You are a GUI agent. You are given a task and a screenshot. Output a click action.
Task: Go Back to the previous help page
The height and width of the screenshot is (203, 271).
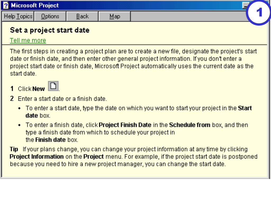click(83, 16)
